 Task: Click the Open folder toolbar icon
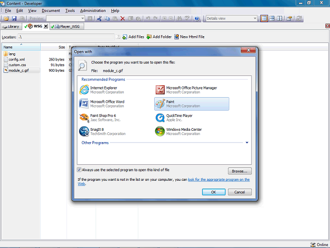[x=6, y=19]
